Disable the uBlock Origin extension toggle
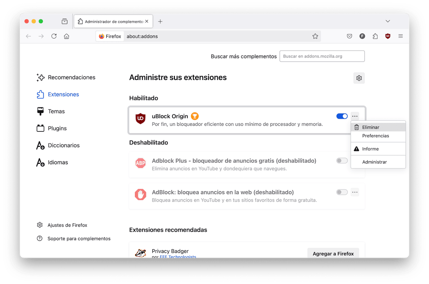429x284 pixels. (x=342, y=116)
